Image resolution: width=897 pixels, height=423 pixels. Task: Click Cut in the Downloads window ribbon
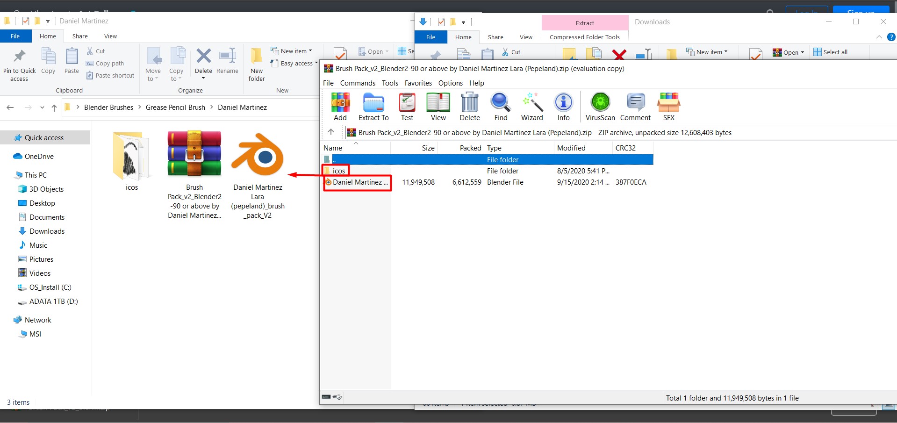(511, 52)
